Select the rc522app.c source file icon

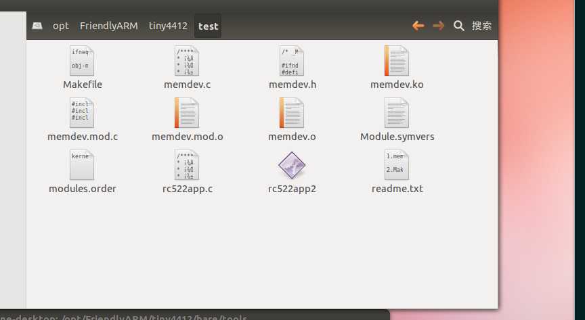tap(187, 165)
